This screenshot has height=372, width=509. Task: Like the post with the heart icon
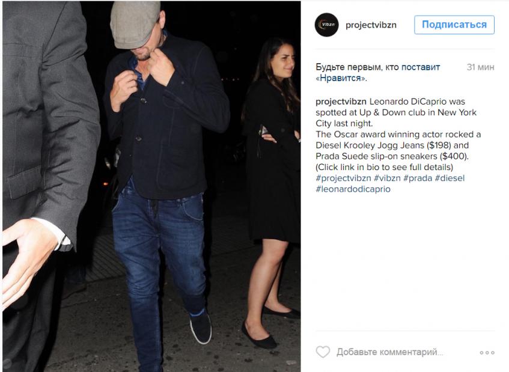[323, 352]
